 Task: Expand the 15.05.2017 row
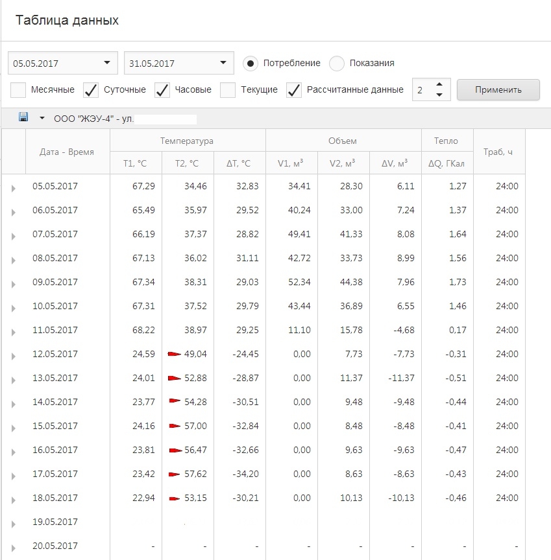(13, 428)
